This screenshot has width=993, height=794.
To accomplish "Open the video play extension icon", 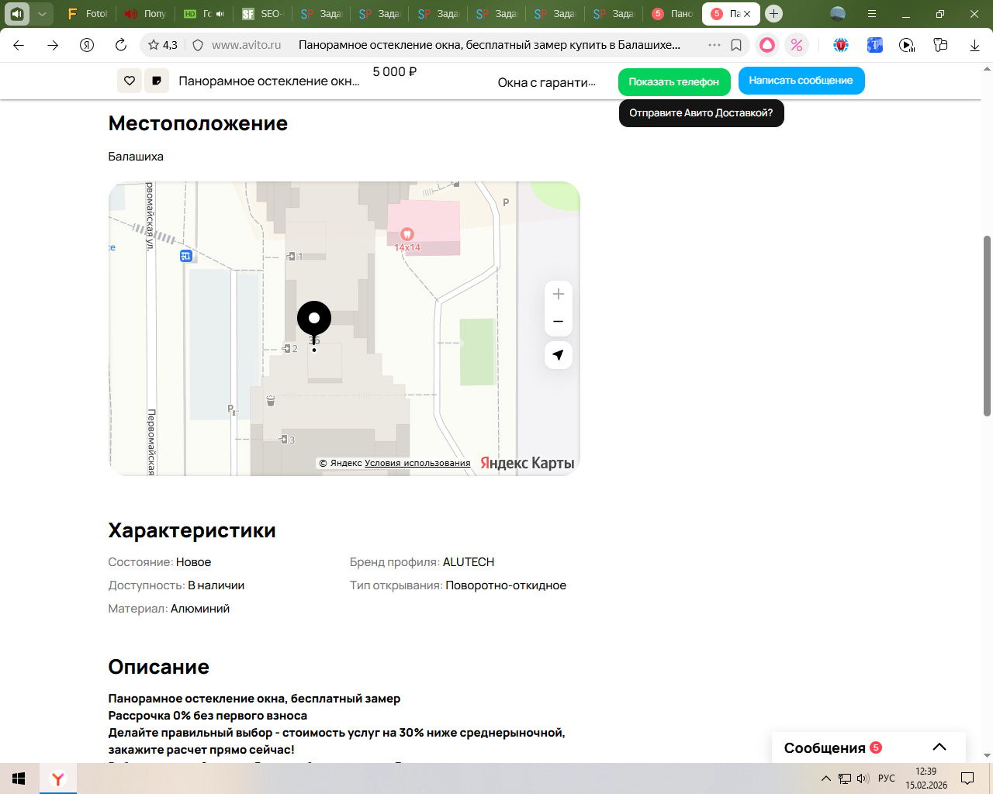I will [907, 45].
